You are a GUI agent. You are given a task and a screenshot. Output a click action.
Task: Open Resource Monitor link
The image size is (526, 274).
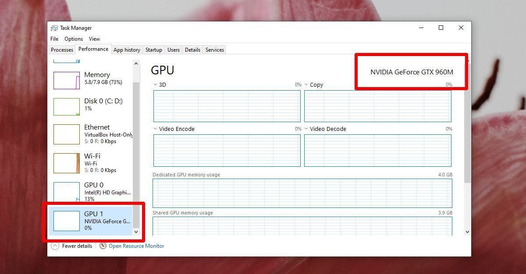(x=136, y=246)
